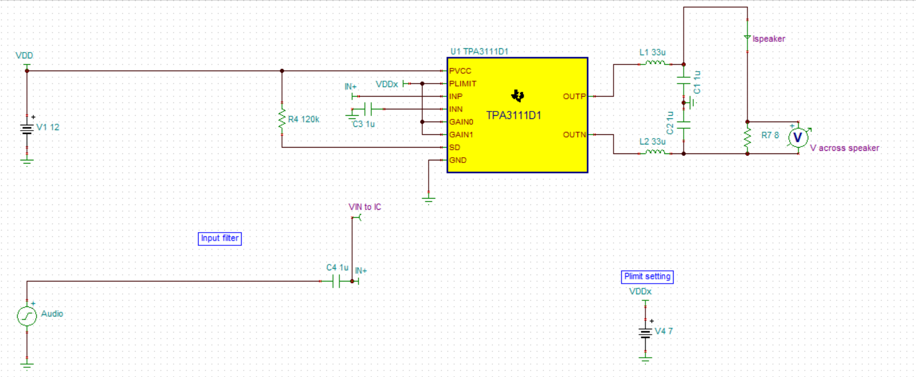Image resolution: width=916 pixels, height=377 pixels.
Task: Click the voltmeter V across speaker
Action: coord(798,138)
